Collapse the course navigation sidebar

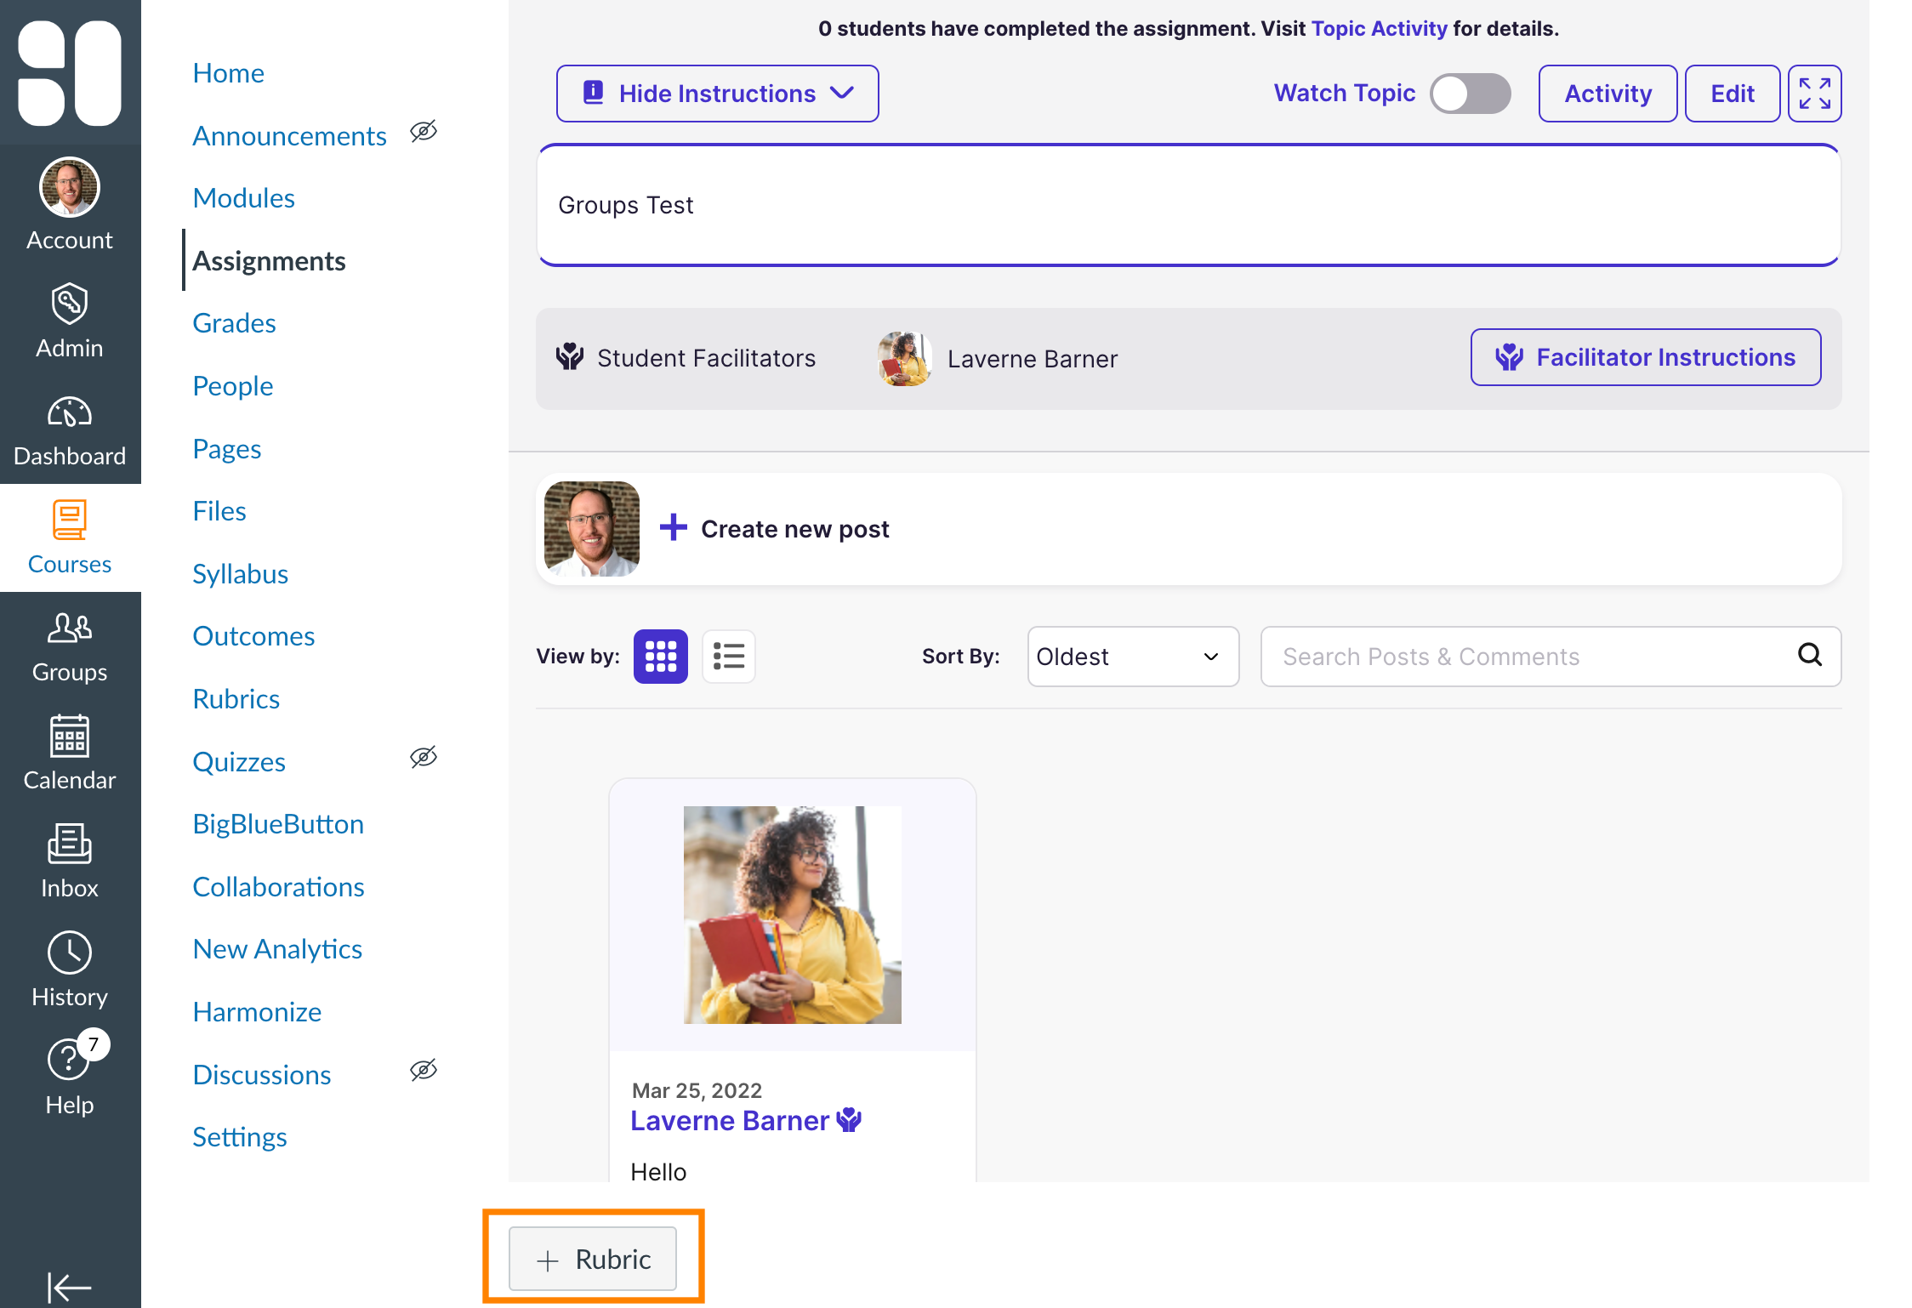click(x=70, y=1287)
